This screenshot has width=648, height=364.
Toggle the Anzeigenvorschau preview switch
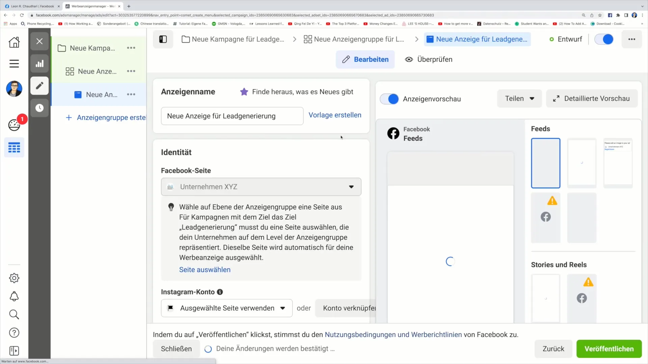click(x=390, y=99)
